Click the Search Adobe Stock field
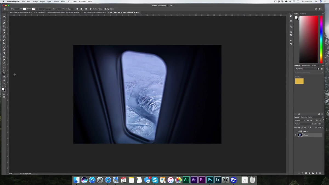 (x=308, y=73)
